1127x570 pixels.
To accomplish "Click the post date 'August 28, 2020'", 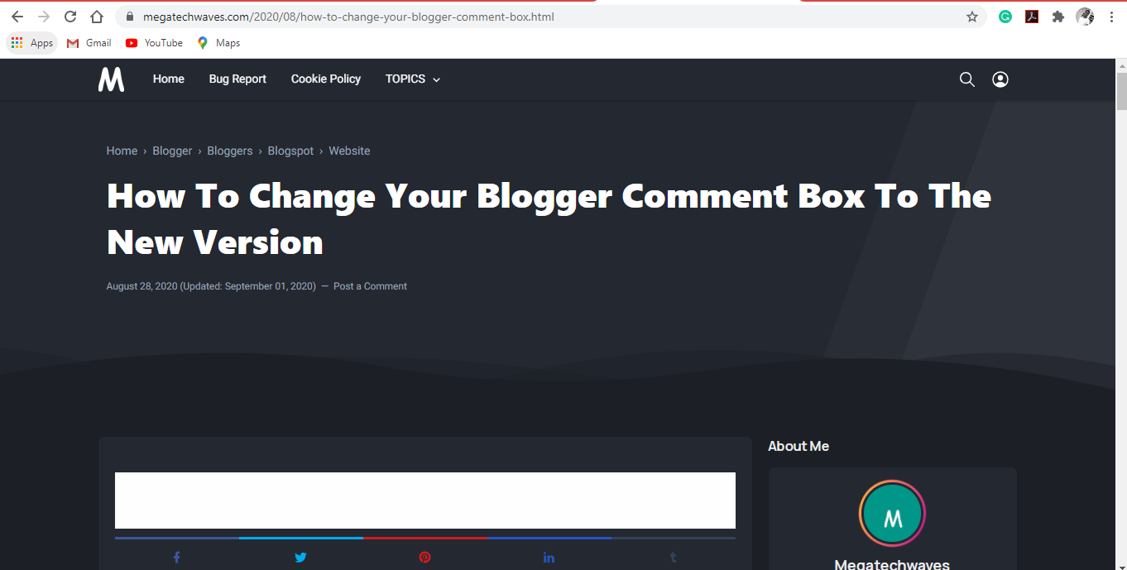I will (142, 286).
